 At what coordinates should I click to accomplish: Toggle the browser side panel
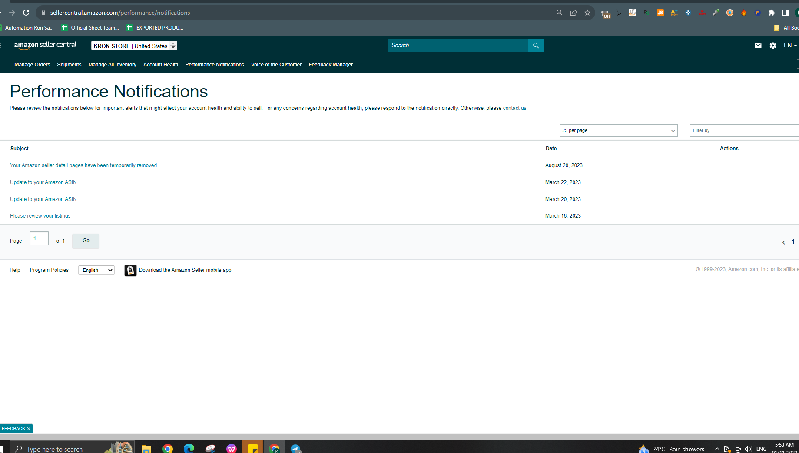click(786, 13)
